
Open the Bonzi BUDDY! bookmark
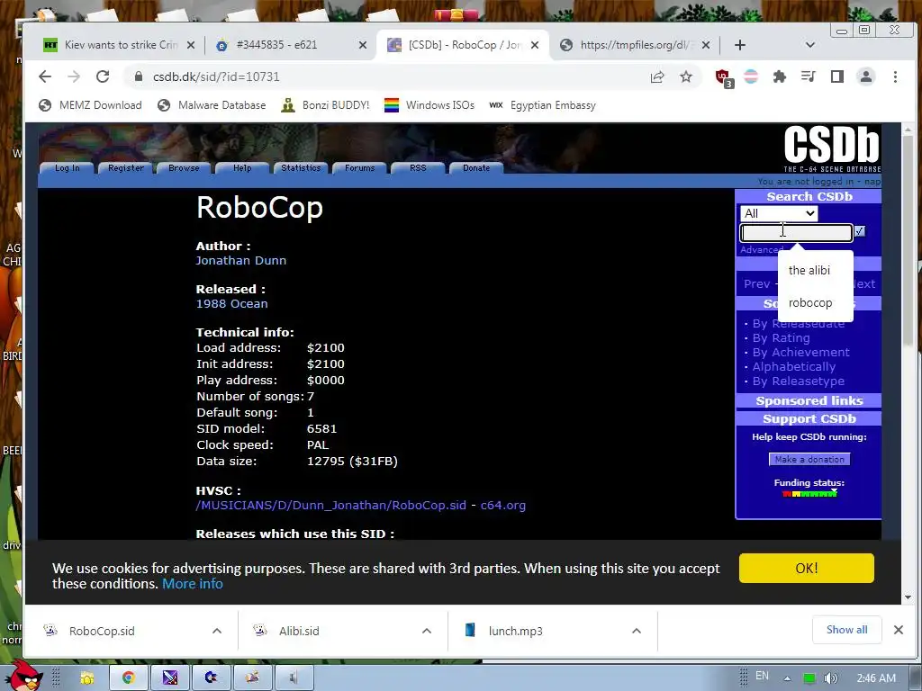tap(325, 105)
